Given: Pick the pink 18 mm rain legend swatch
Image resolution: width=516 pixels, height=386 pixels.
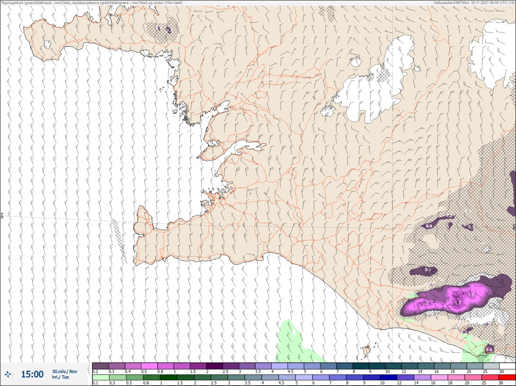Looking at the screenshot, I should coord(456,378).
